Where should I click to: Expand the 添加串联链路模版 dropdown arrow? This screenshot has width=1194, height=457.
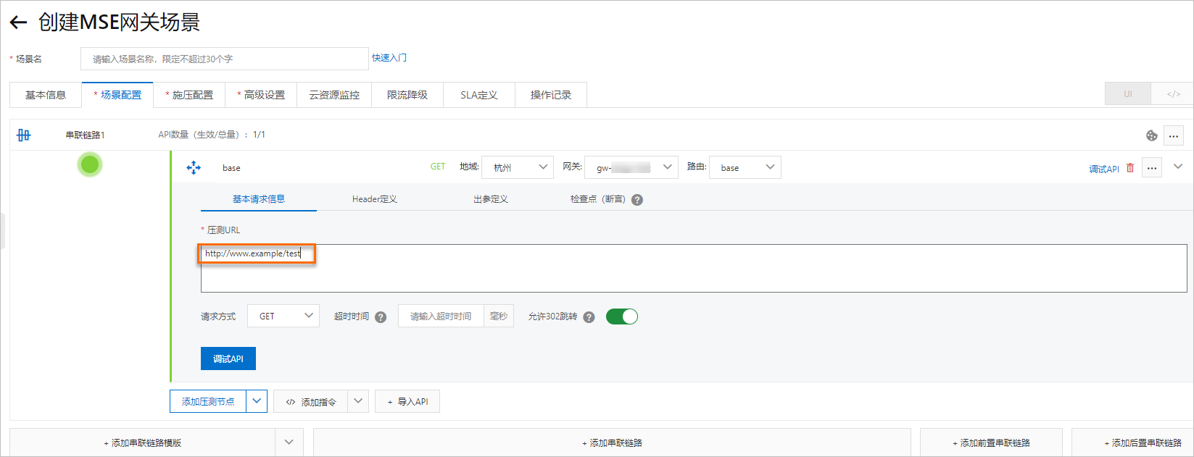coord(289,443)
